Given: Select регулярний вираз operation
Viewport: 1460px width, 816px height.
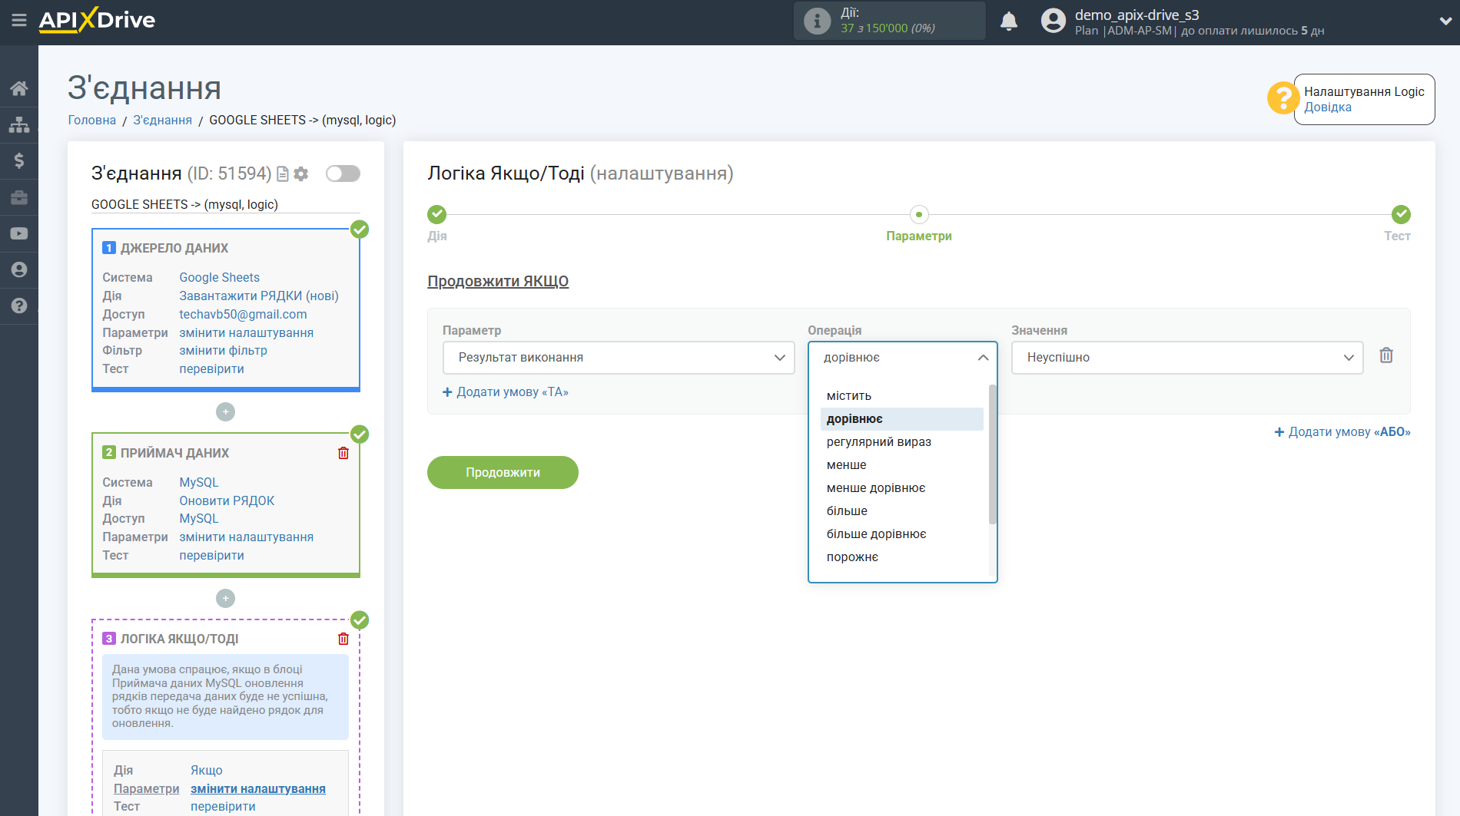Looking at the screenshot, I should [x=902, y=442].
